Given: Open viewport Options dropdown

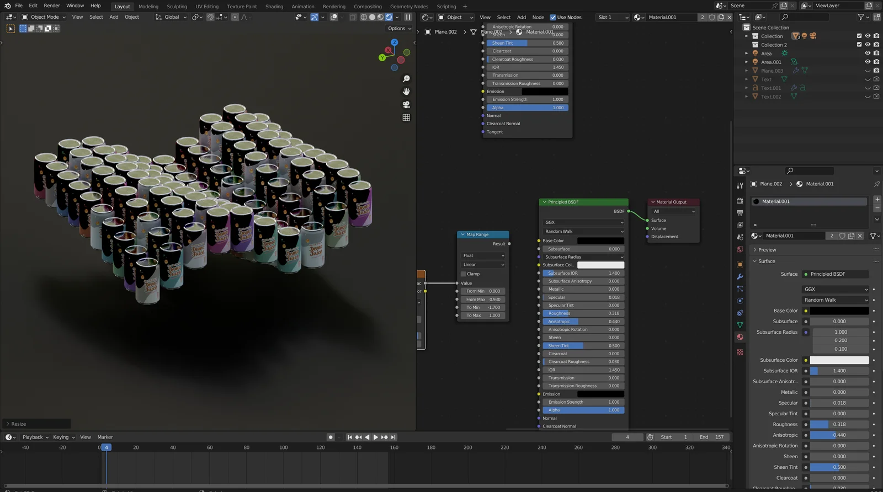Looking at the screenshot, I should (x=399, y=28).
